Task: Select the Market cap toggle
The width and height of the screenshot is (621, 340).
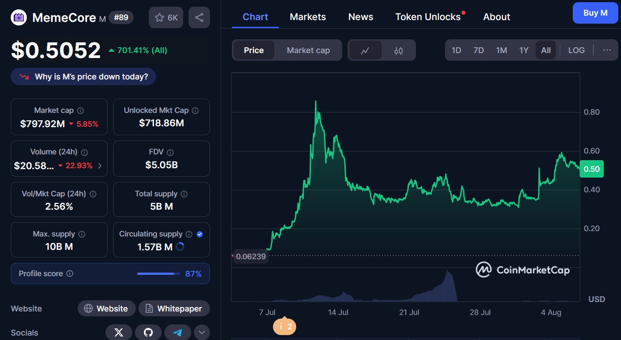Action: (x=308, y=50)
